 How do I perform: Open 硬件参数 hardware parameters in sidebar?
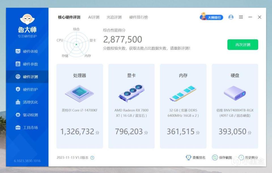[x=27, y=64]
